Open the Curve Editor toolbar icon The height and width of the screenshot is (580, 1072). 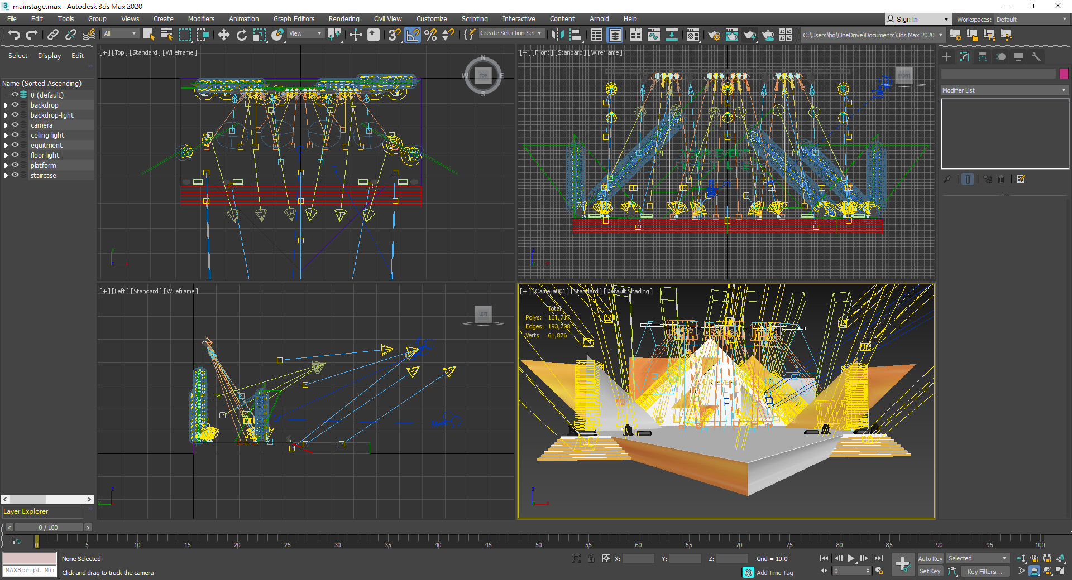point(653,35)
